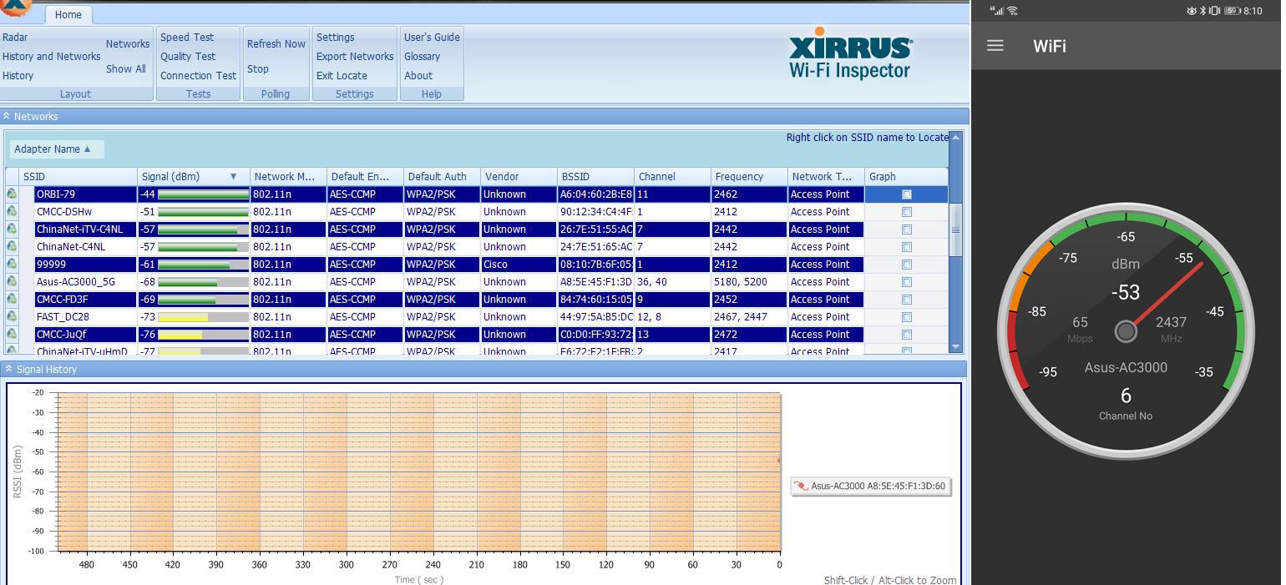Open the User's Guide

(x=432, y=38)
